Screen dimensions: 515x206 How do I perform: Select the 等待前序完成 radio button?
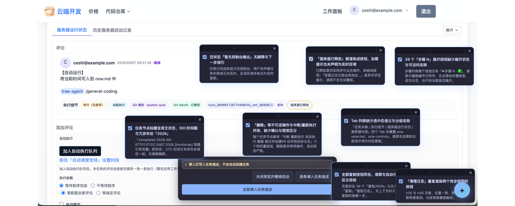[x=62, y=186]
